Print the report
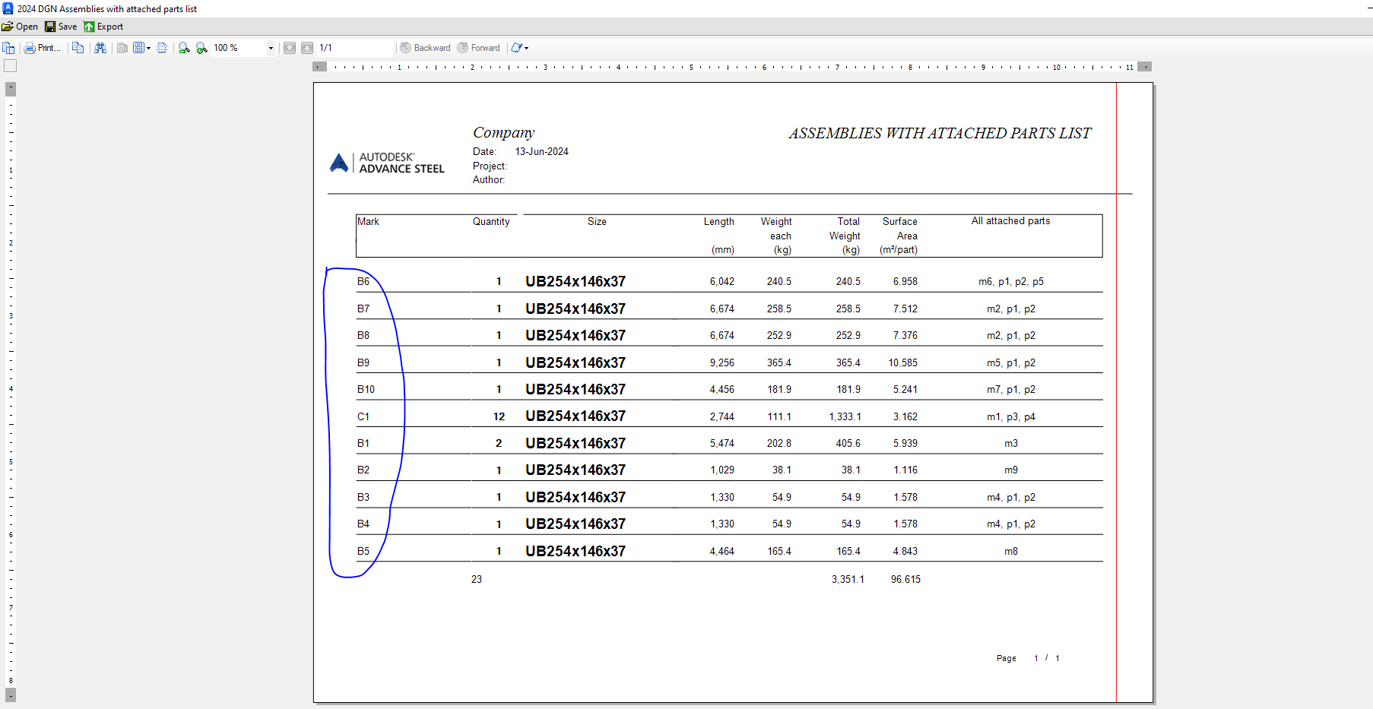This screenshot has width=1373, height=709. click(43, 47)
